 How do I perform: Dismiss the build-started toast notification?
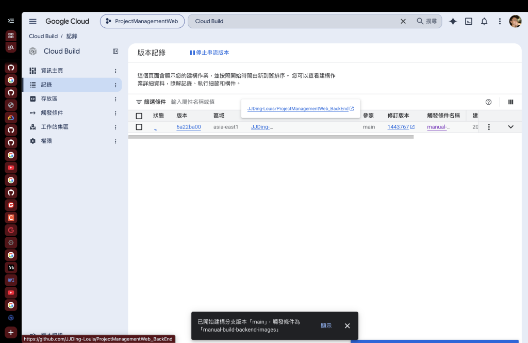click(347, 326)
